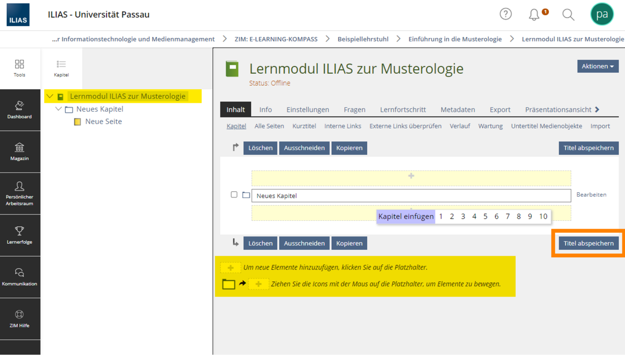This screenshot has width=625, height=359.
Task: Click green learning module icon beside title
Action: point(232,69)
